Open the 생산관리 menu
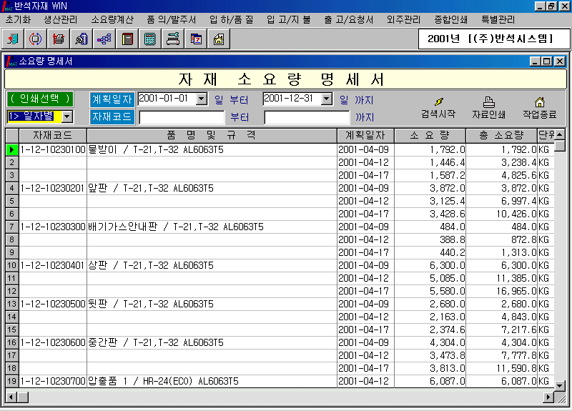Image resolution: width=572 pixels, height=411 pixels. pyautogui.click(x=60, y=19)
